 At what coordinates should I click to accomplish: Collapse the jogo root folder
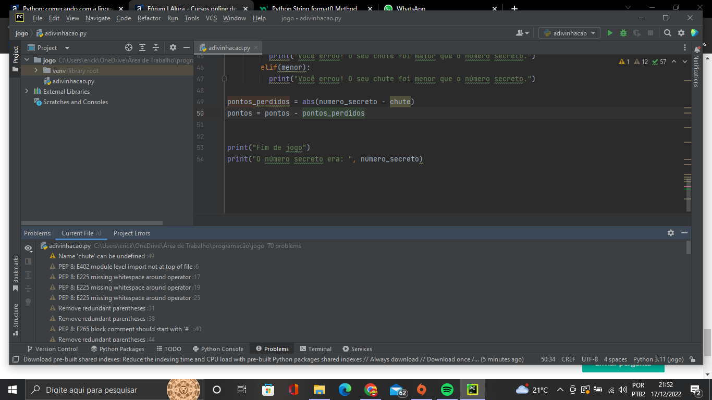tap(28, 60)
